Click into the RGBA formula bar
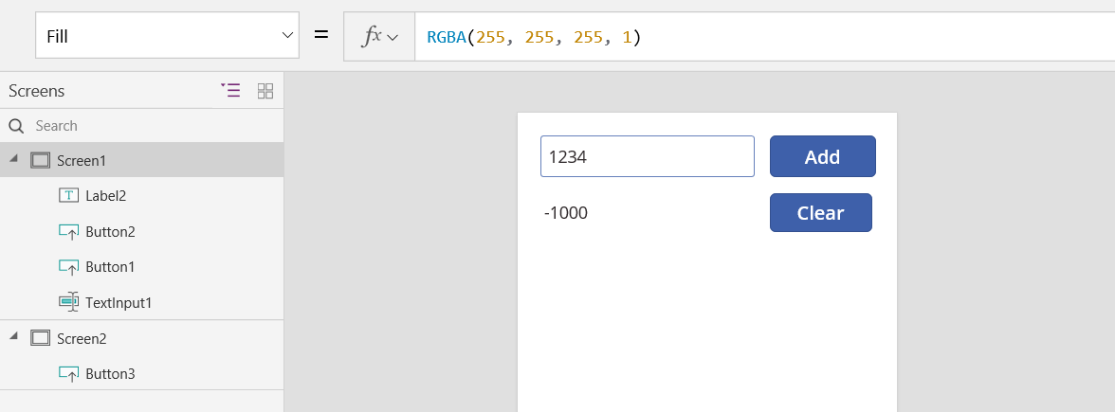Viewport: 1115px width, 412px height. point(764,37)
